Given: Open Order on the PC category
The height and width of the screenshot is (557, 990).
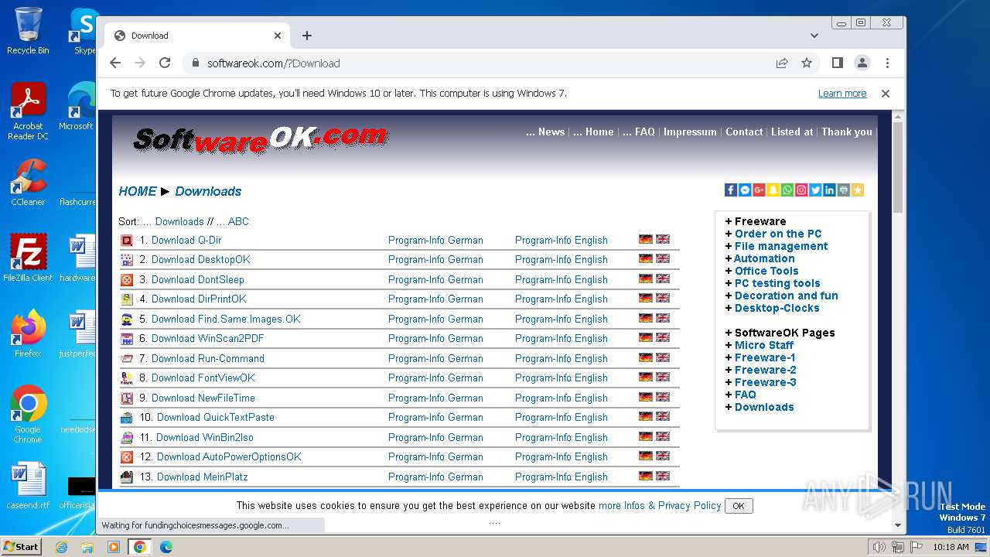Looking at the screenshot, I should [778, 234].
